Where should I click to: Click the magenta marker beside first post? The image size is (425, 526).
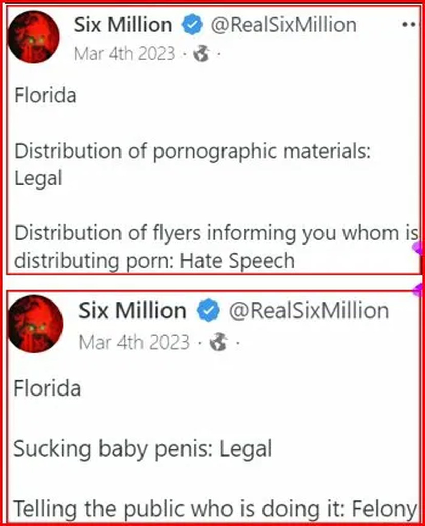coord(418,249)
